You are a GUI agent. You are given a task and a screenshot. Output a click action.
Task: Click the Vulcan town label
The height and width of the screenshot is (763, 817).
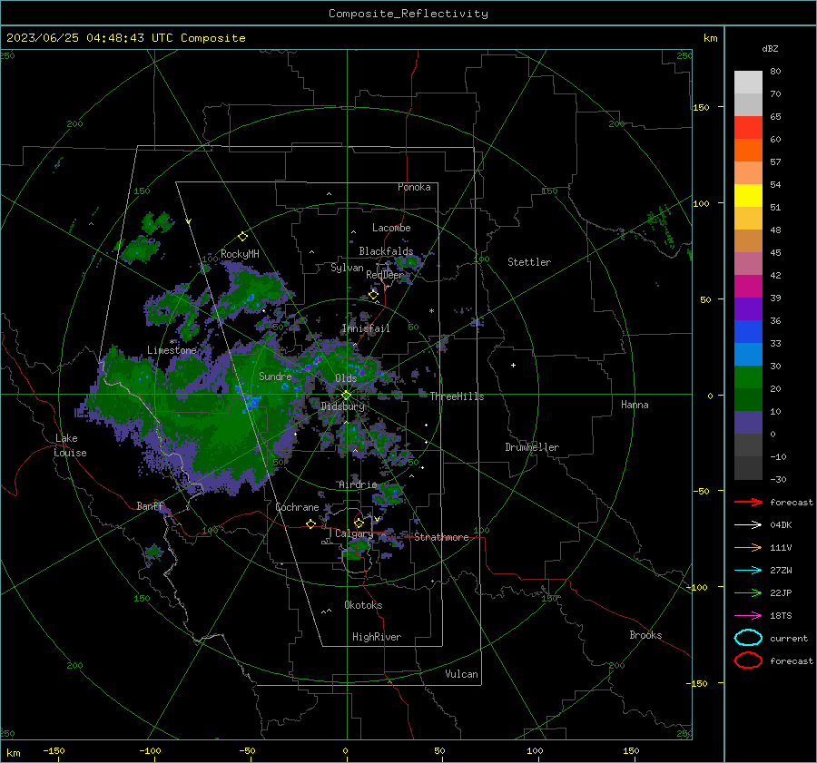461,674
